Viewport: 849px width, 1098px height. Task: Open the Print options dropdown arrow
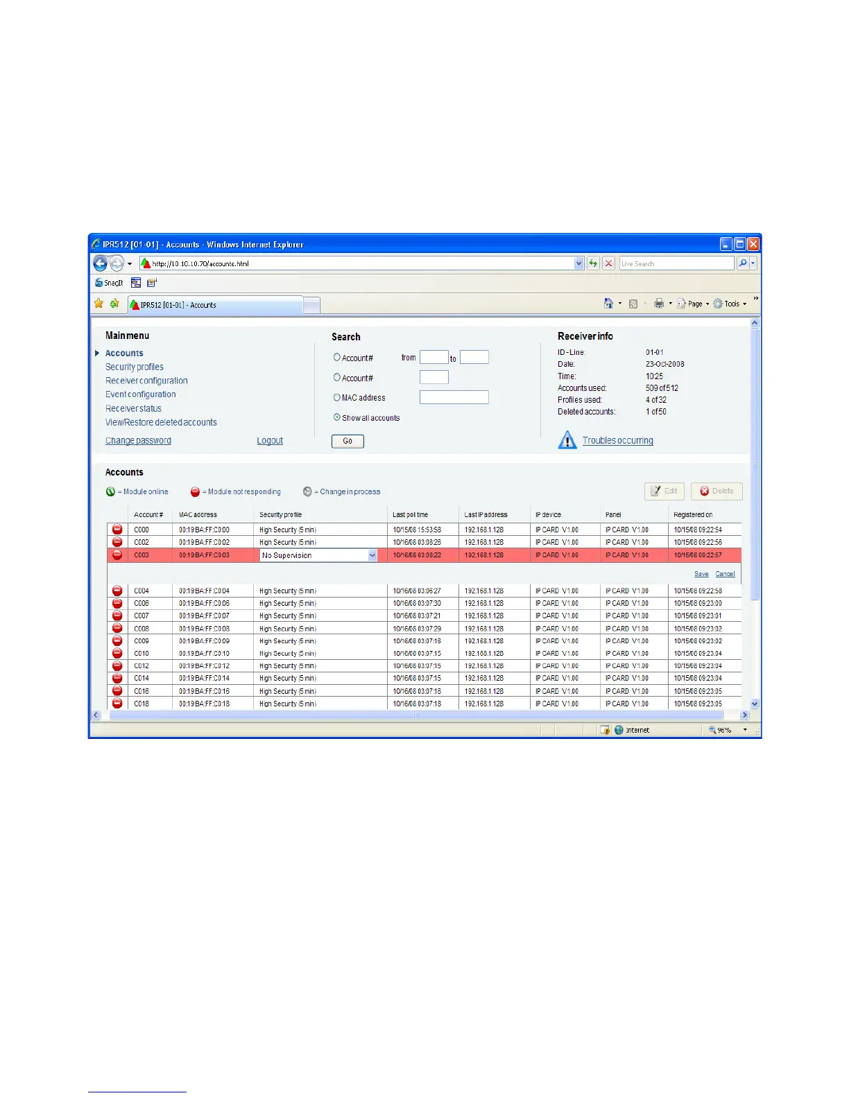pyautogui.click(x=671, y=304)
